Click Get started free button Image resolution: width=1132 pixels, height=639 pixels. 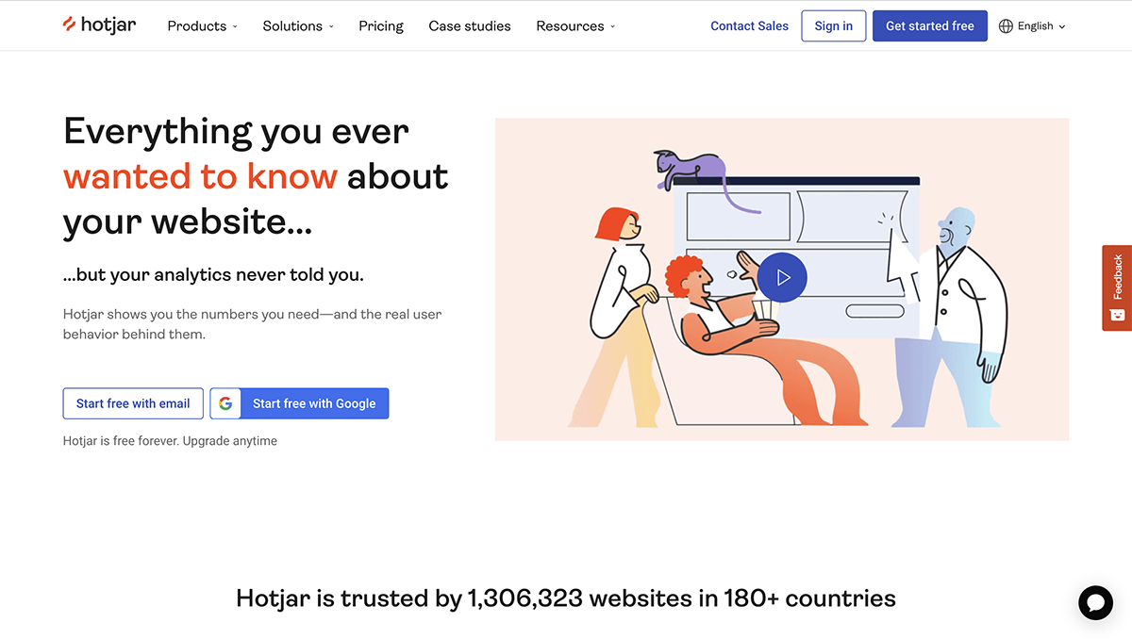[929, 26]
